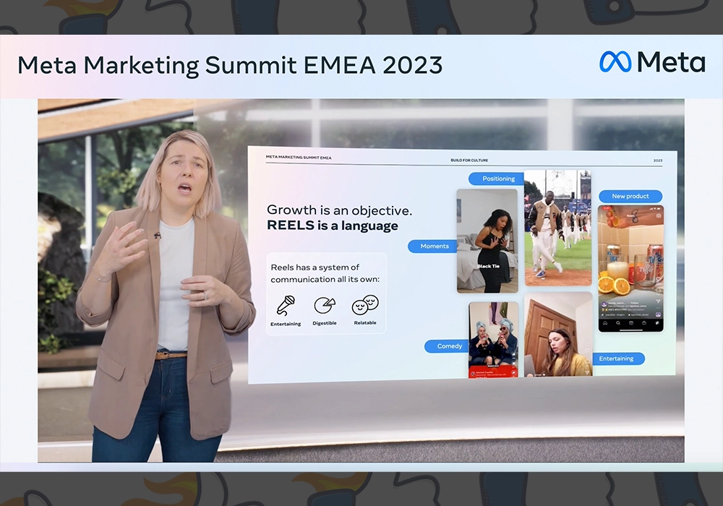Click the Digestible pie chart icon

[324, 305]
